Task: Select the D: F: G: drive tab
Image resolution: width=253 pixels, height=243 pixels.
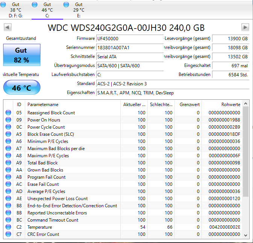Action: point(16,10)
